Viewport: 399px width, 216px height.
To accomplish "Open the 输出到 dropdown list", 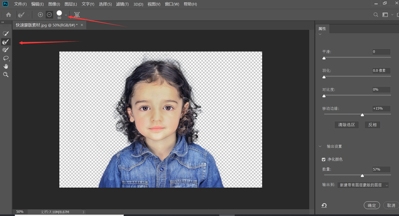I will click(x=363, y=185).
